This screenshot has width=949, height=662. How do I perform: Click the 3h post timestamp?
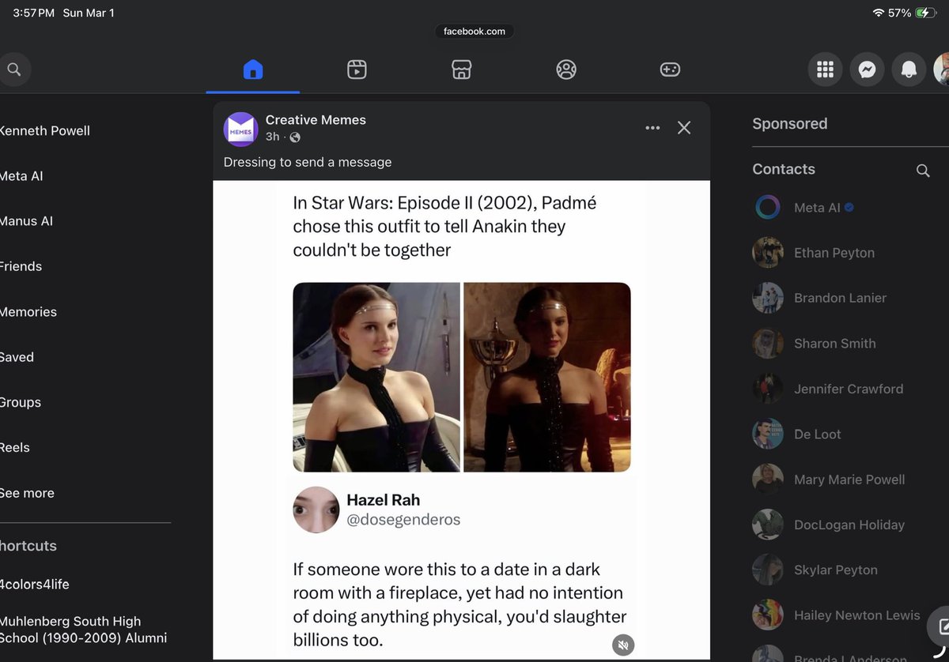[x=272, y=137]
